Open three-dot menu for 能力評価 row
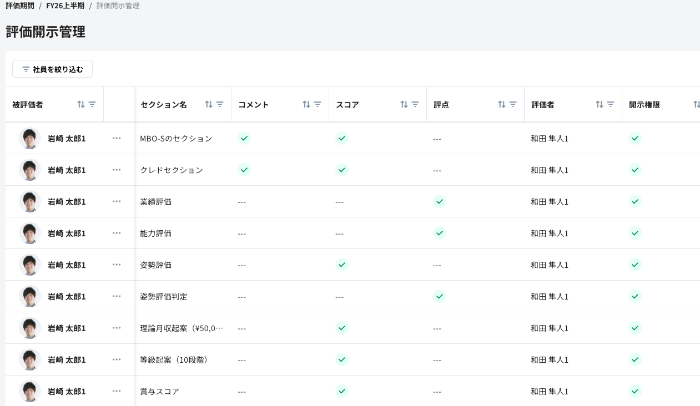The width and height of the screenshot is (700, 406). pos(117,233)
